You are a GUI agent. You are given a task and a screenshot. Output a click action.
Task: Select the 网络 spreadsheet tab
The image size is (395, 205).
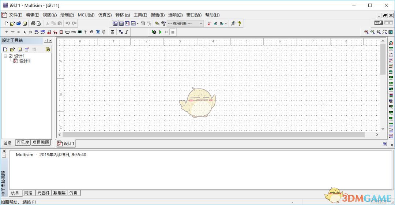click(x=29, y=193)
